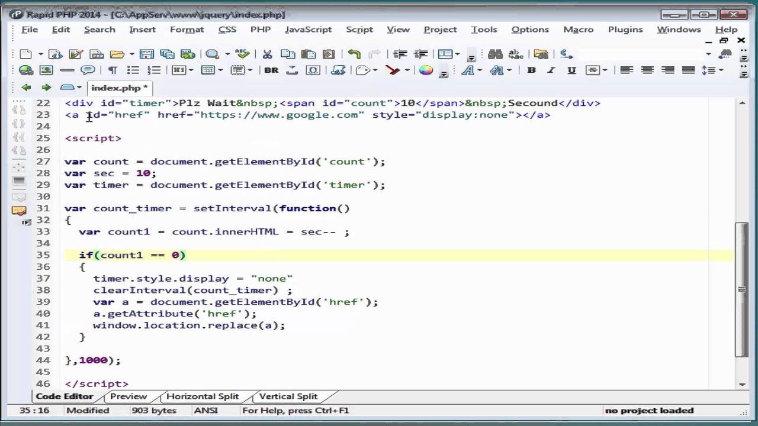Justify text alignment
The image size is (758, 426).
coord(688,70)
